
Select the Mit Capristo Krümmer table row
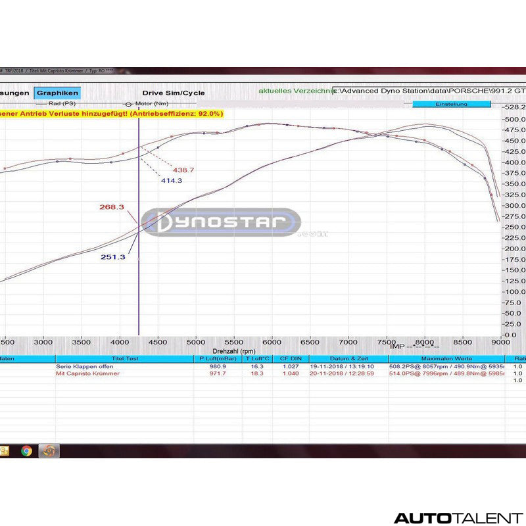87,373
